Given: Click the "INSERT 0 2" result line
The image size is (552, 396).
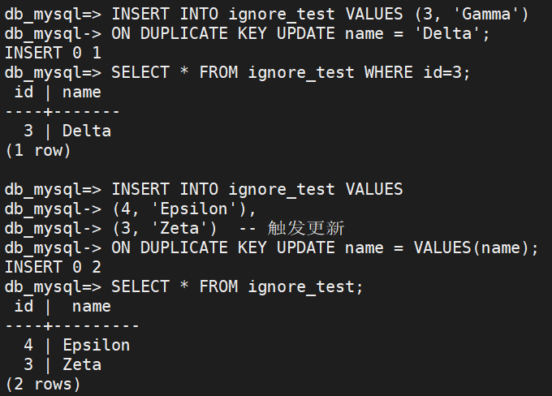Looking at the screenshot, I should pos(53,267).
